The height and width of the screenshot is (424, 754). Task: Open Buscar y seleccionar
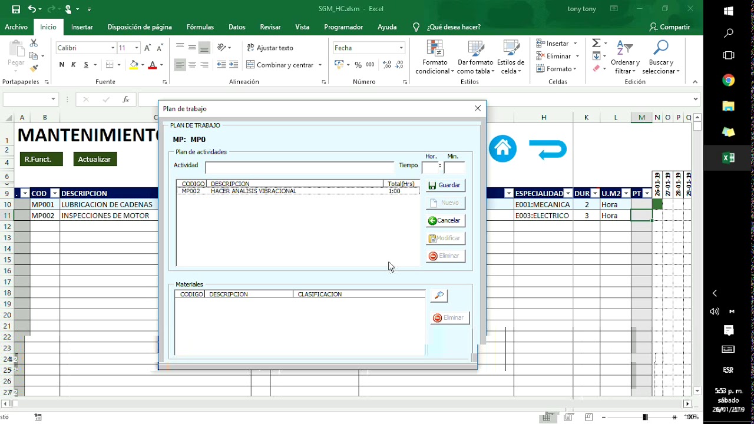[661, 57]
